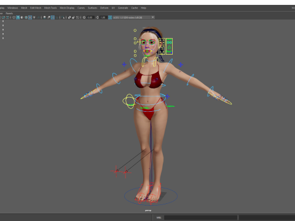Toggle the view transform icon

point(110,18)
